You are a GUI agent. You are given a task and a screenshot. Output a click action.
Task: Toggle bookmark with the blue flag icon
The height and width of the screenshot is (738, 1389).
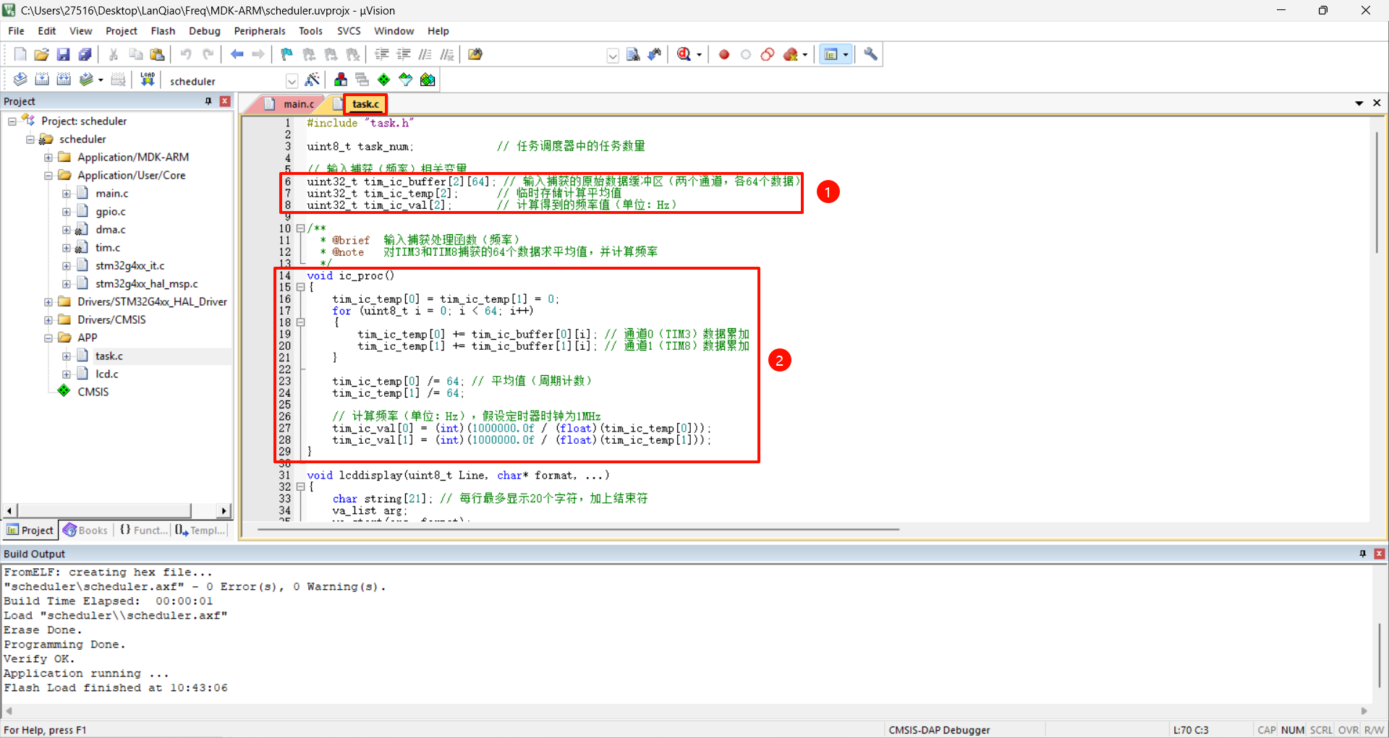pyautogui.click(x=287, y=54)
